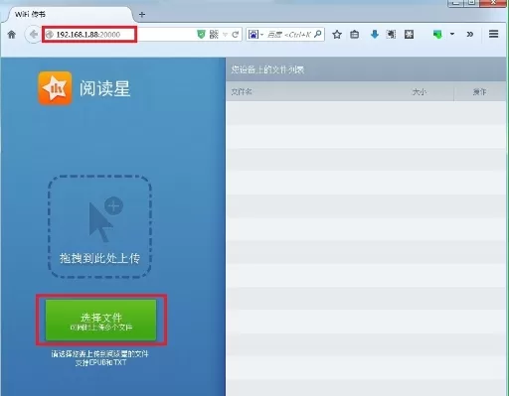Click the search box with Ctrl+K hint

tap(289, 35)
